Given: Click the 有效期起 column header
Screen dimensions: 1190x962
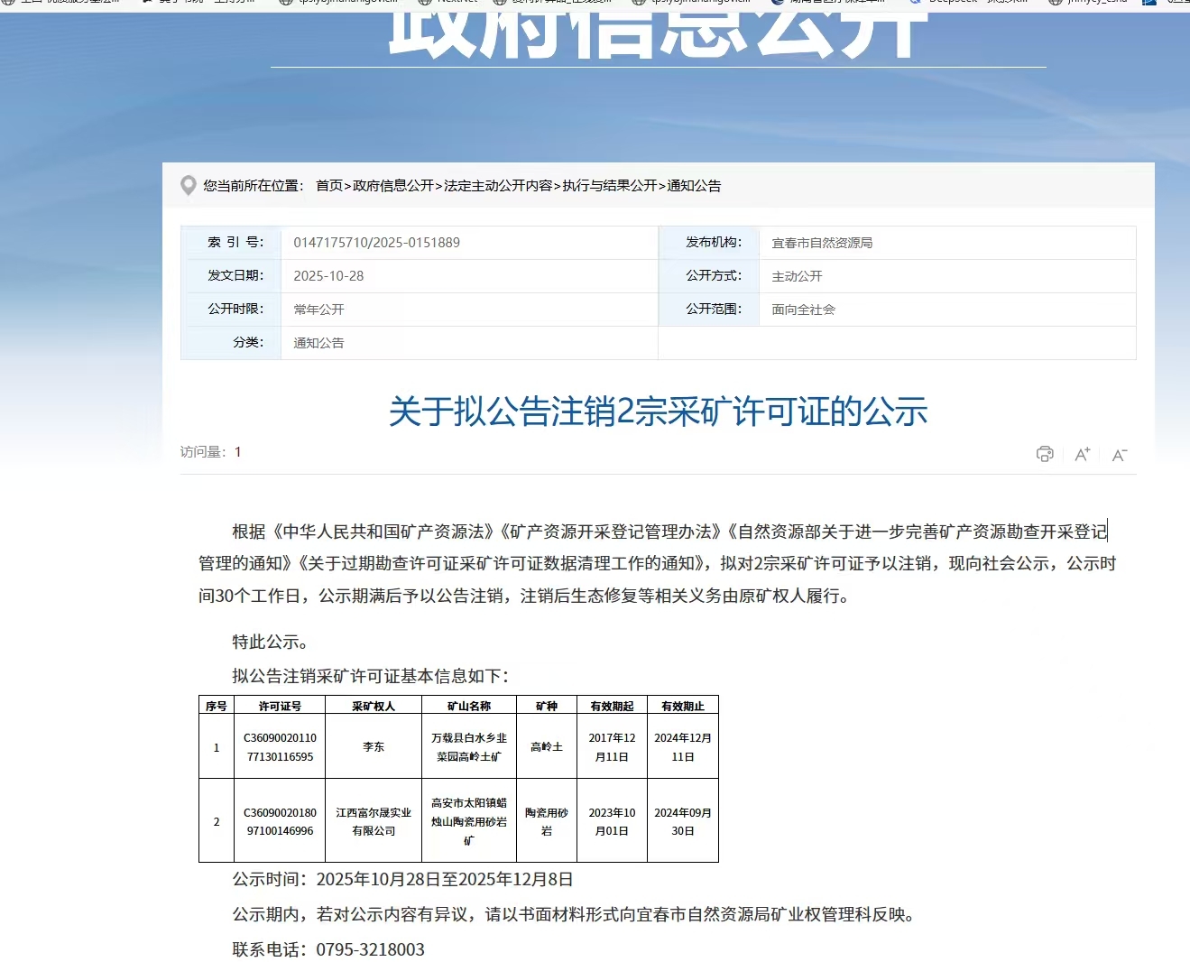Looking at the screenshot, I should [x=612, y=706].
